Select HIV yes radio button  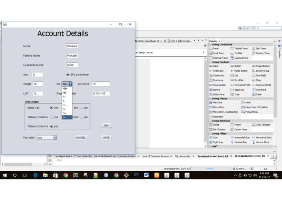click(81, 108)
